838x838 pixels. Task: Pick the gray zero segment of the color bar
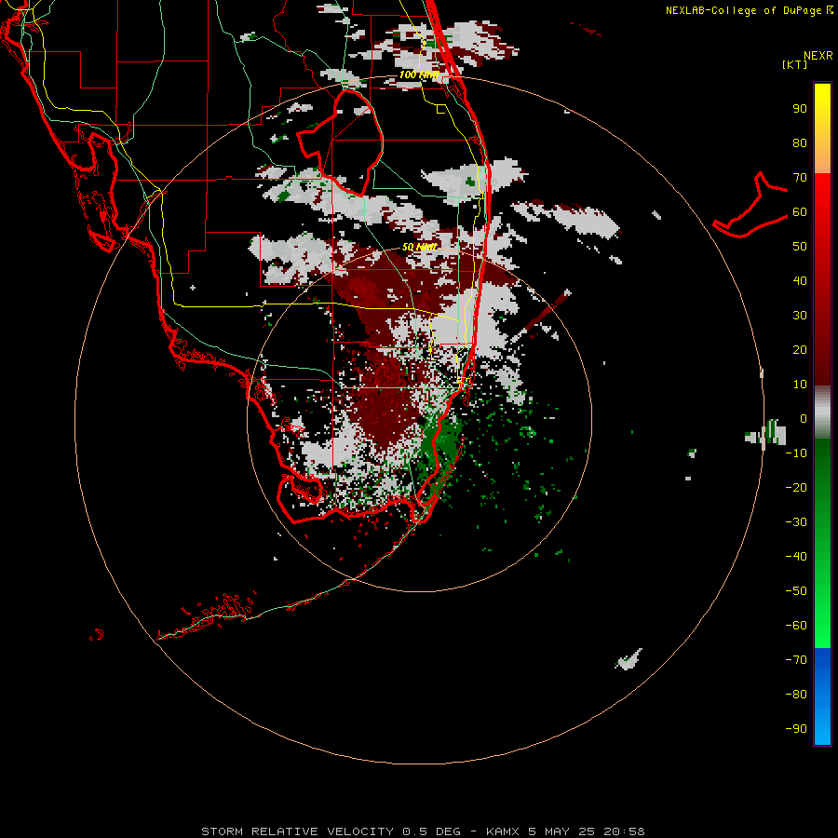822,412
